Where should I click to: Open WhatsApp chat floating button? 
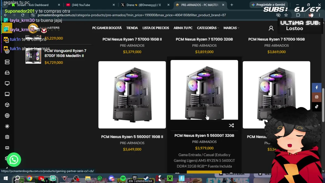point(14,160)
